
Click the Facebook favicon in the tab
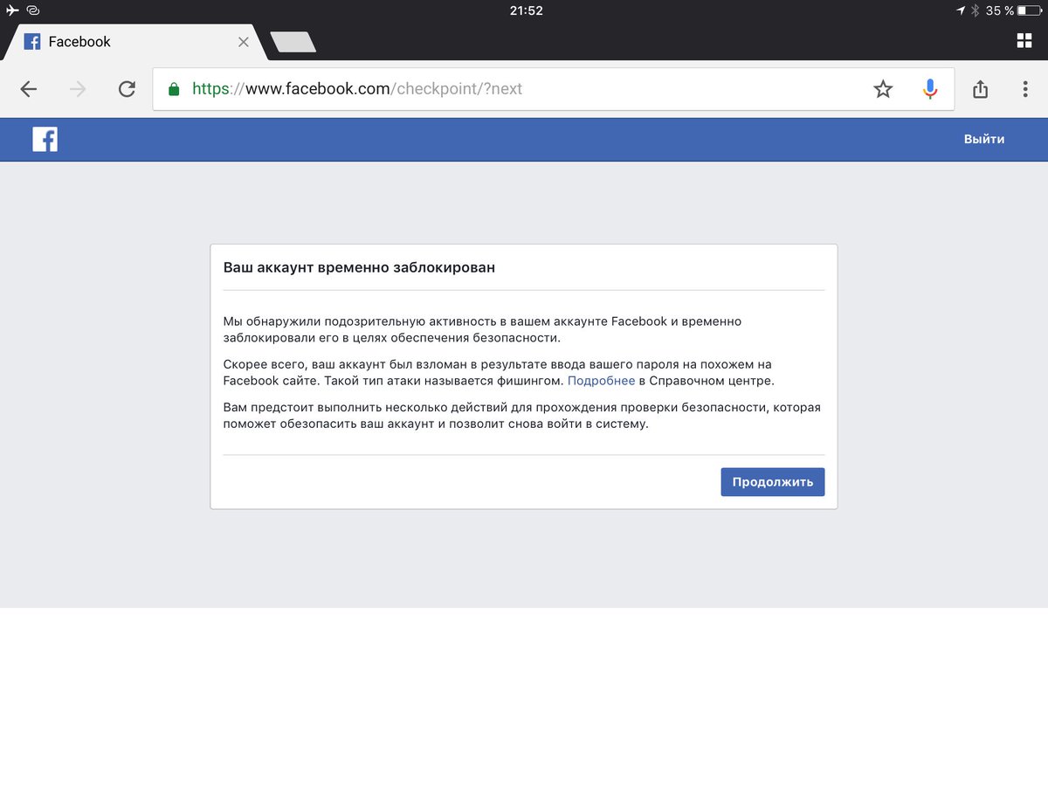[x=32, y=42]
